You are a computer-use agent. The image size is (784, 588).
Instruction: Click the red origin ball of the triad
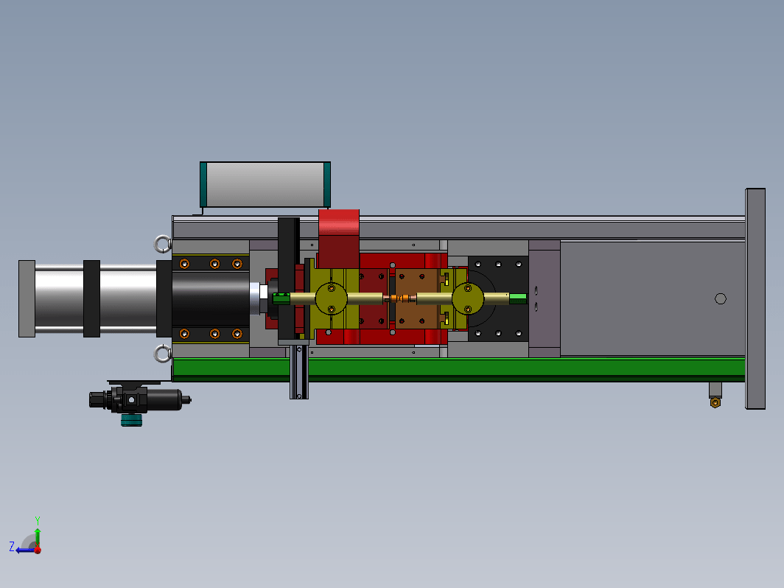pyautogui.click(x=38, y=550)
